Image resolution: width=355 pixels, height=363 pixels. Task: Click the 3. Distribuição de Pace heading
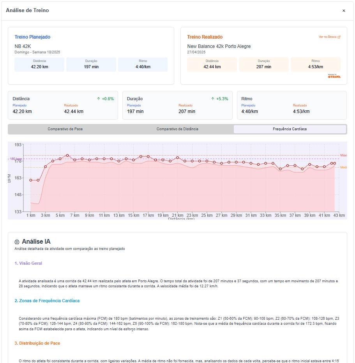click(37, 343)
